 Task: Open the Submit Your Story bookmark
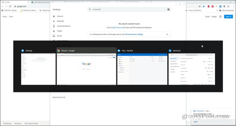pos(29,10)
